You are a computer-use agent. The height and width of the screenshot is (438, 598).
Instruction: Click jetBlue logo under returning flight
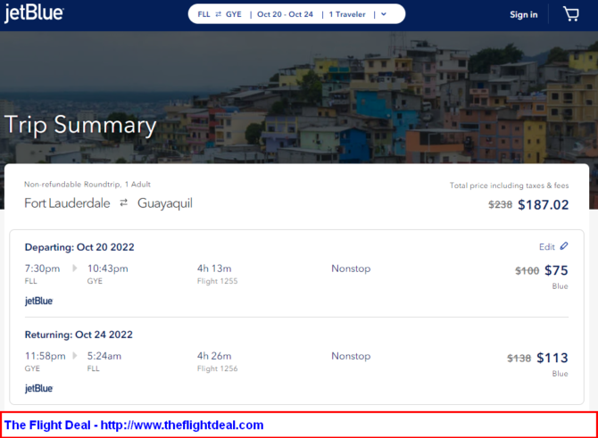[38, 388]
